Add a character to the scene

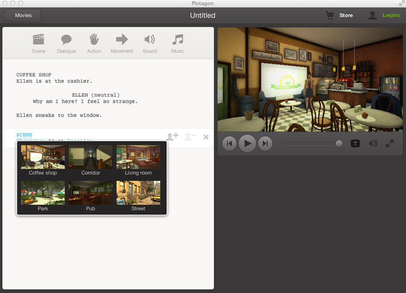(x=172, y=137)
